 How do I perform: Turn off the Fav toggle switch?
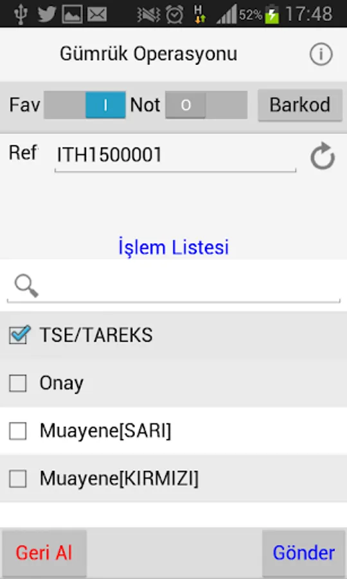pyautogui.click(x=84, y=106)
